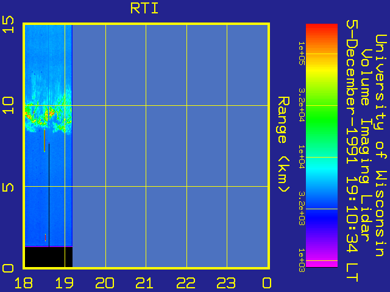Click the 5-December-1991 19:10:34 LT timestamp

tap(352, 151)
